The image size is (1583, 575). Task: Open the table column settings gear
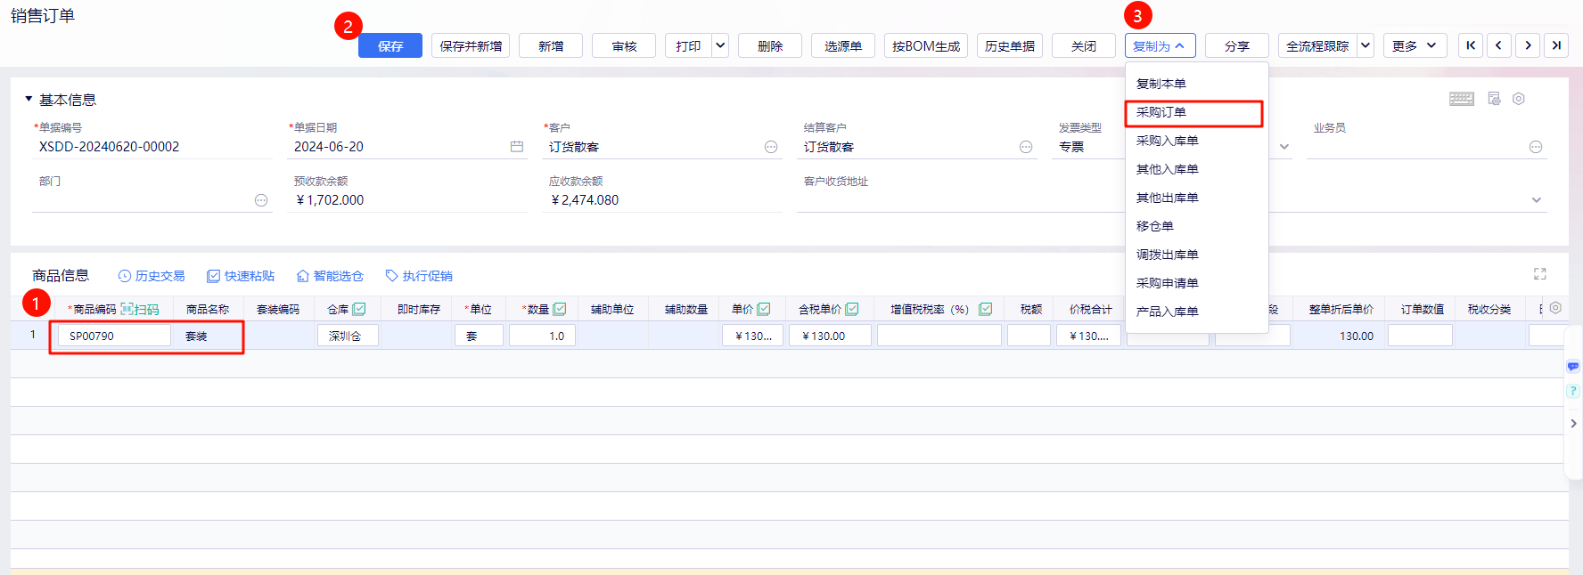click(x=1555, y=308)
